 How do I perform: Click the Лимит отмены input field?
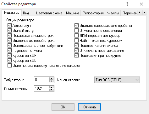point(42,89)
